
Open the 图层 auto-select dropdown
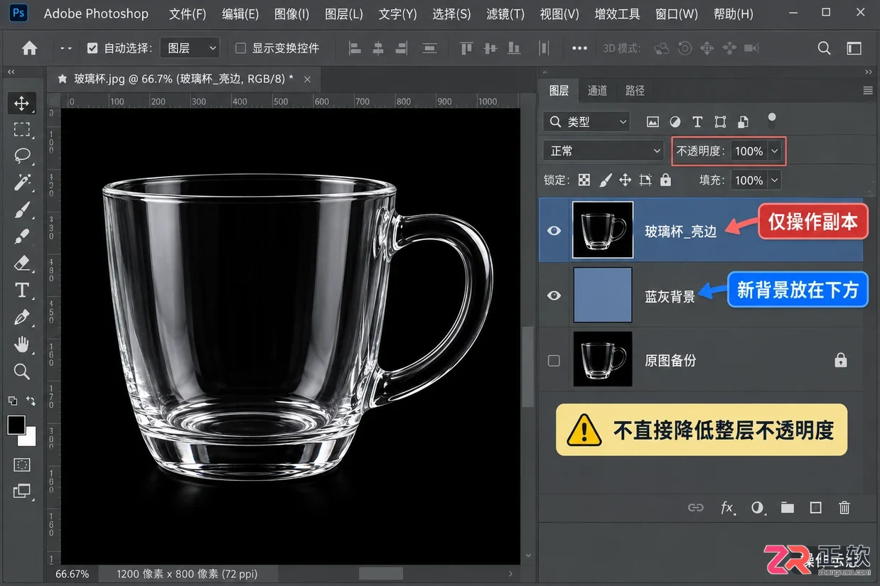[190, 48]
